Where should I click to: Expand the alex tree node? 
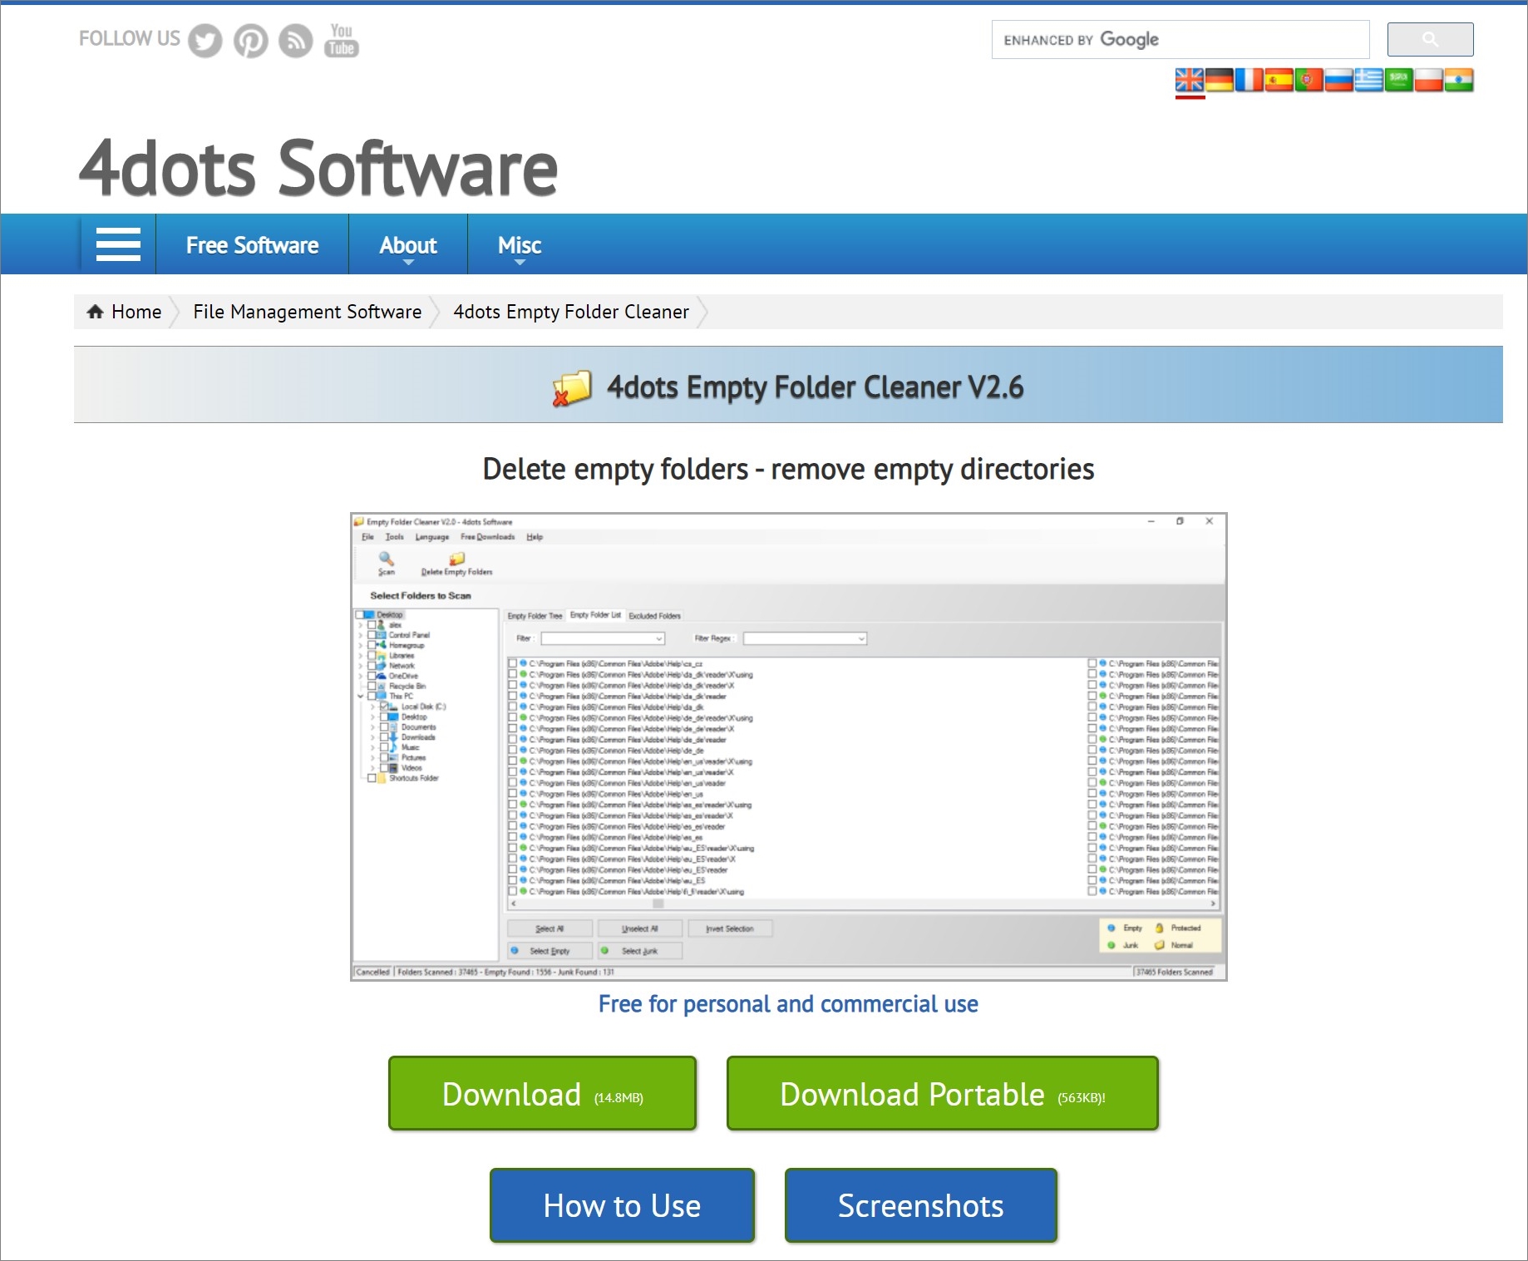(360, 625)
